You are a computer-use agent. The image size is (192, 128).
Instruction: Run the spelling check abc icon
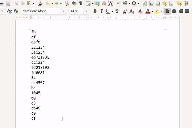[x=74, y=3]
